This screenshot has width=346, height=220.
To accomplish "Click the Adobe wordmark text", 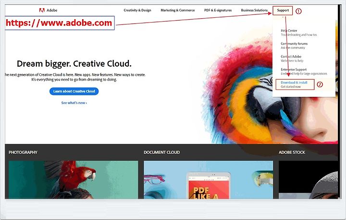I will (52, 10).
